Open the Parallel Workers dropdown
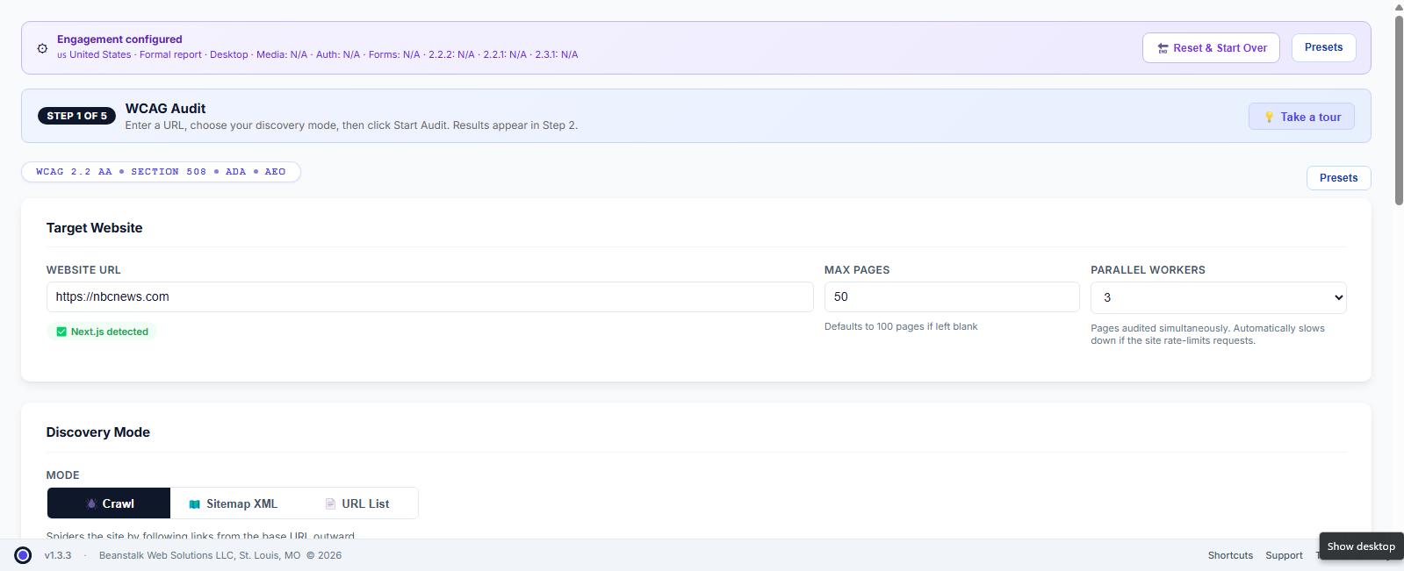The image size is (1404, 571). point(1218,297)
